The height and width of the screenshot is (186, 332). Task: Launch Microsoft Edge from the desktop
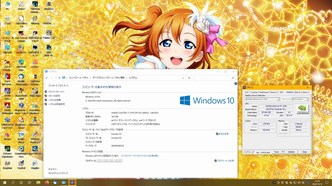21,64
